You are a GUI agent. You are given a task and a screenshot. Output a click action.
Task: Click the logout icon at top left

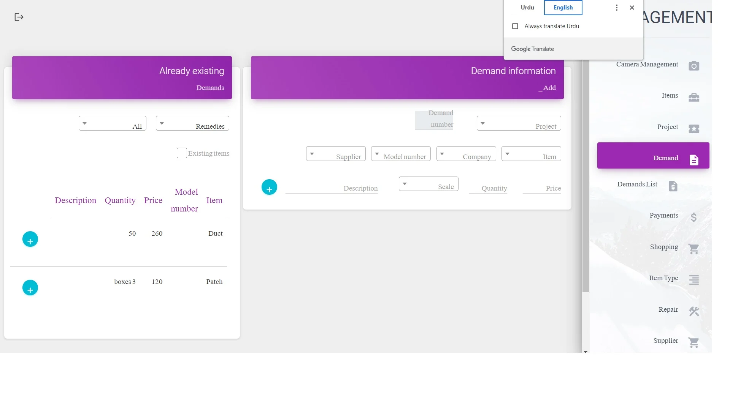pos(19,17)
